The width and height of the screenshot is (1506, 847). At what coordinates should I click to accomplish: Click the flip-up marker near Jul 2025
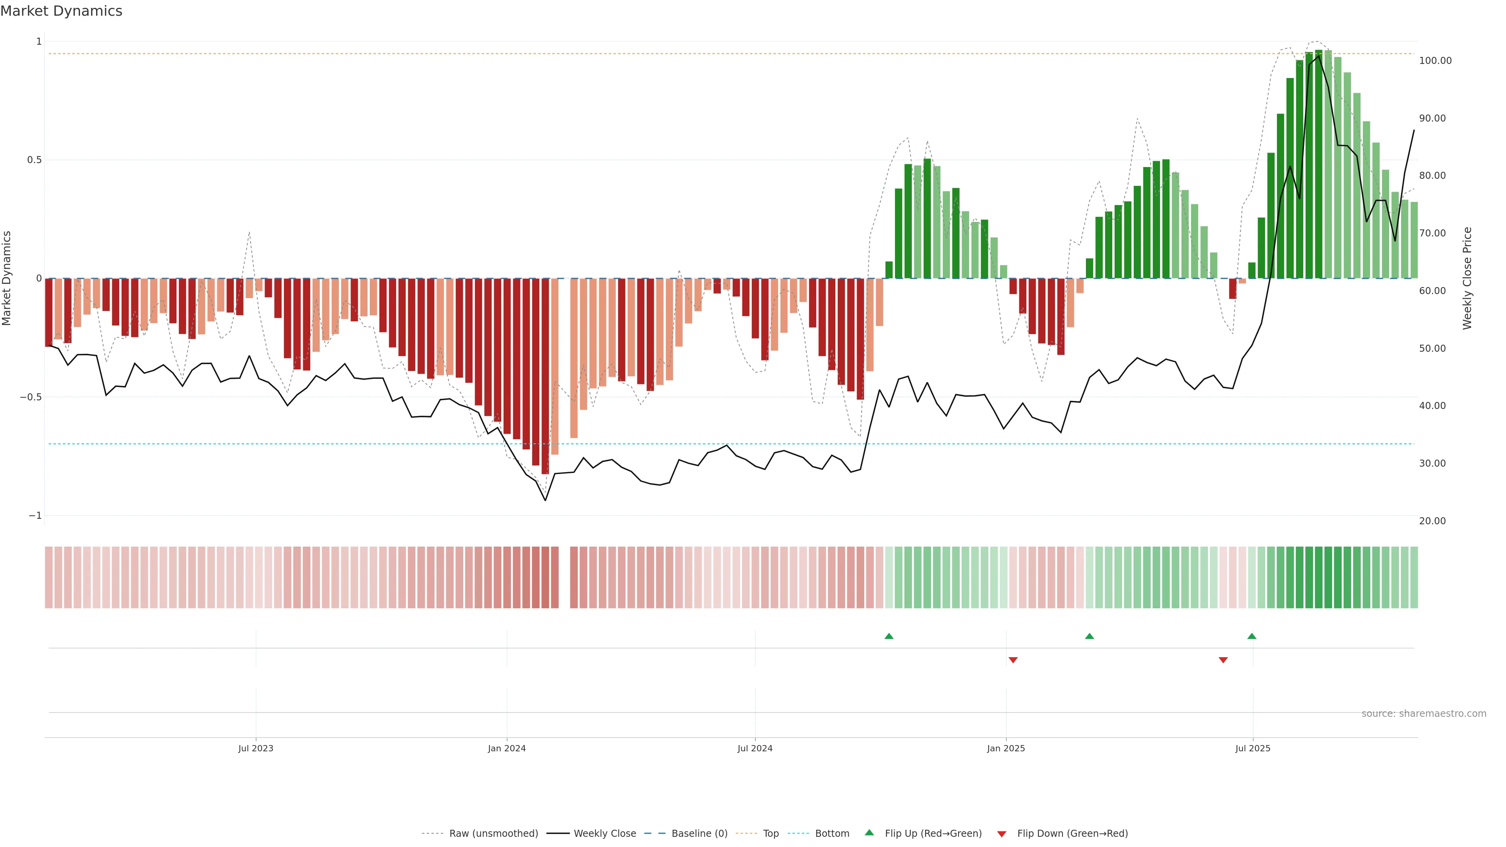pyautogui.click(x=1252, y=636)
